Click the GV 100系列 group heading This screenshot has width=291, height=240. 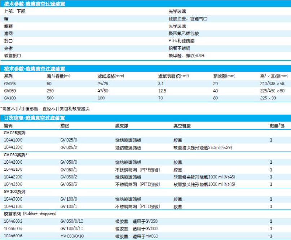pos(15,192)
